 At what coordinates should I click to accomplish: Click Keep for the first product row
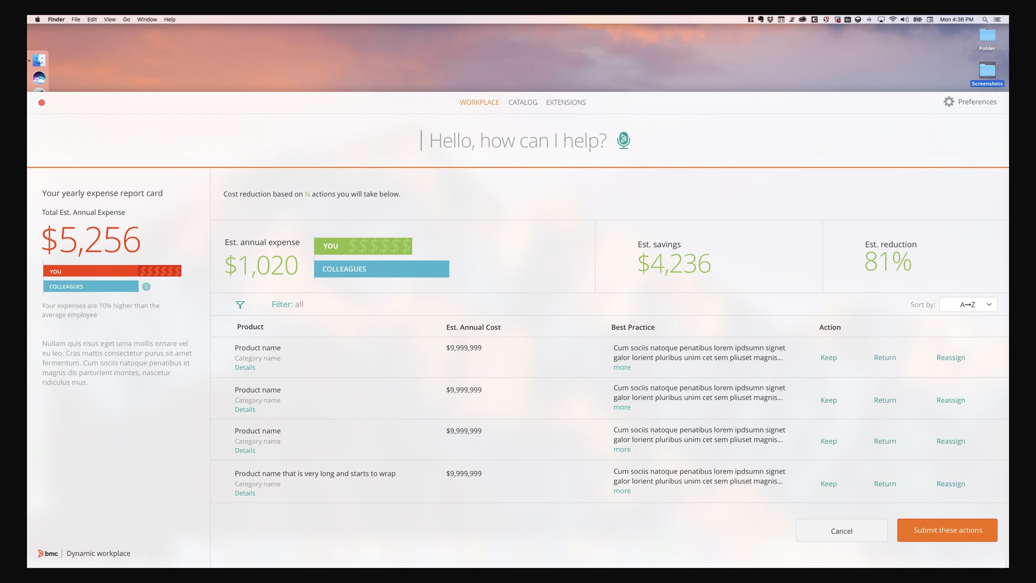click(828, 357)
